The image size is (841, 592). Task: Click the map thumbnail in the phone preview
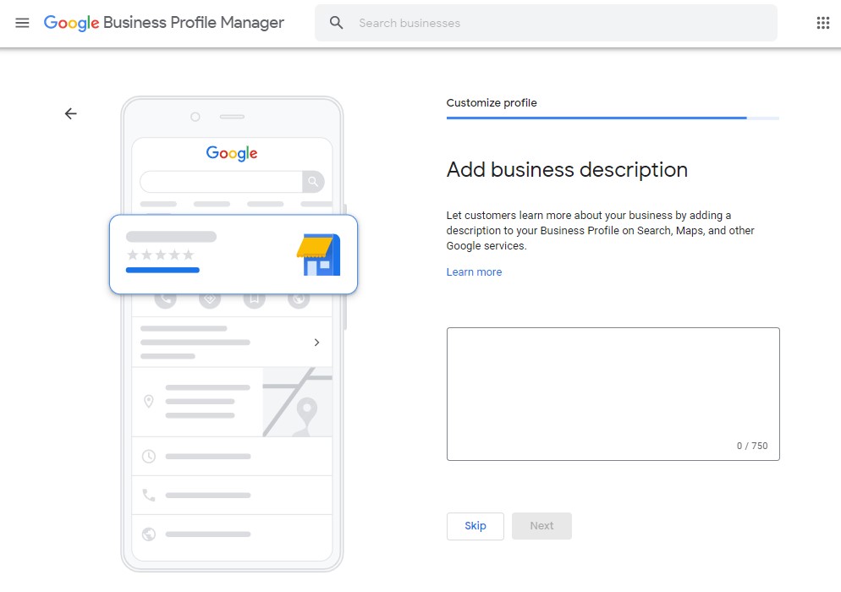tap(297, 402)
